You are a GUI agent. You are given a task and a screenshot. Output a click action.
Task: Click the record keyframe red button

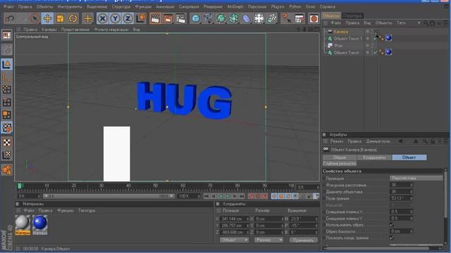coord(251,196)
